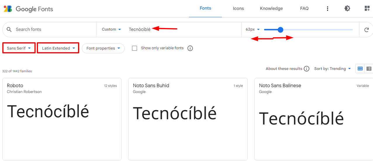This screenshot has height=163, width=373.
Task: Go to the Icons tab
Action: [238, 8]
